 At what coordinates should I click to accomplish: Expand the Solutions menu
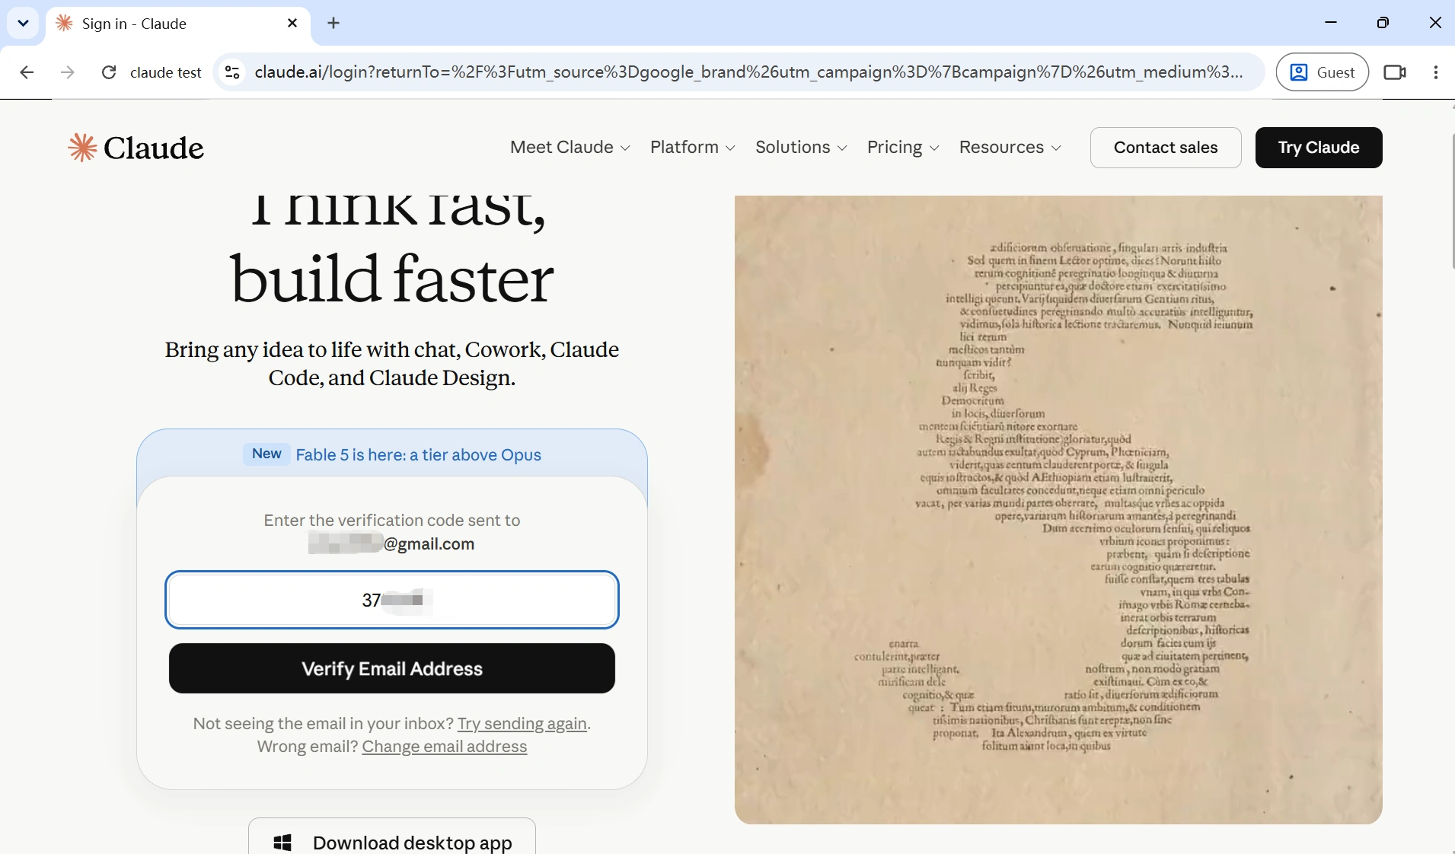coord(801,148)
